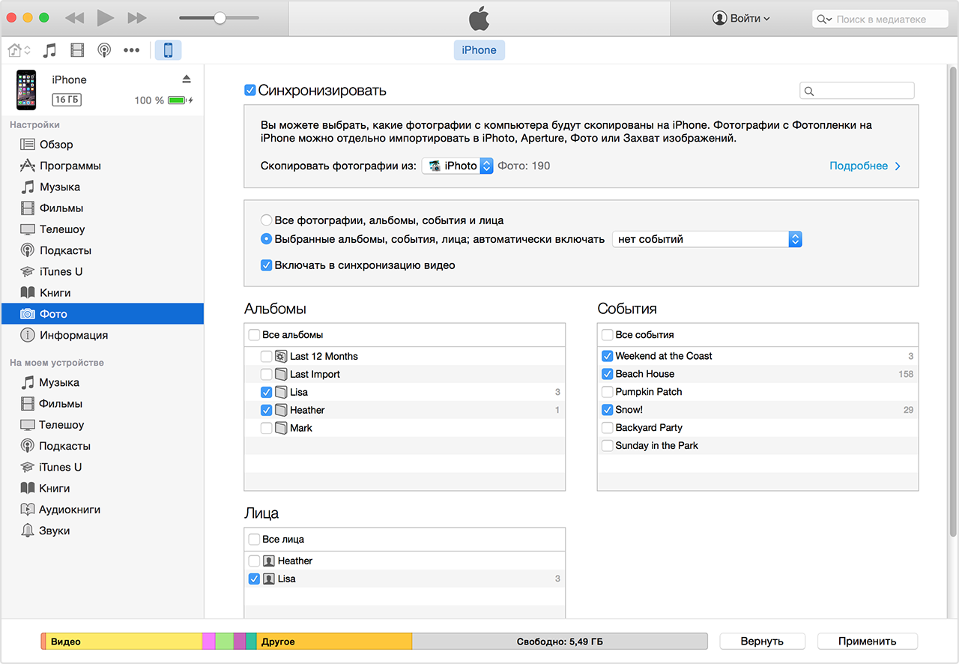Open the iPhoto source dropdown
The width and height of the screenshot is (959, 664).
coord(458,166)
